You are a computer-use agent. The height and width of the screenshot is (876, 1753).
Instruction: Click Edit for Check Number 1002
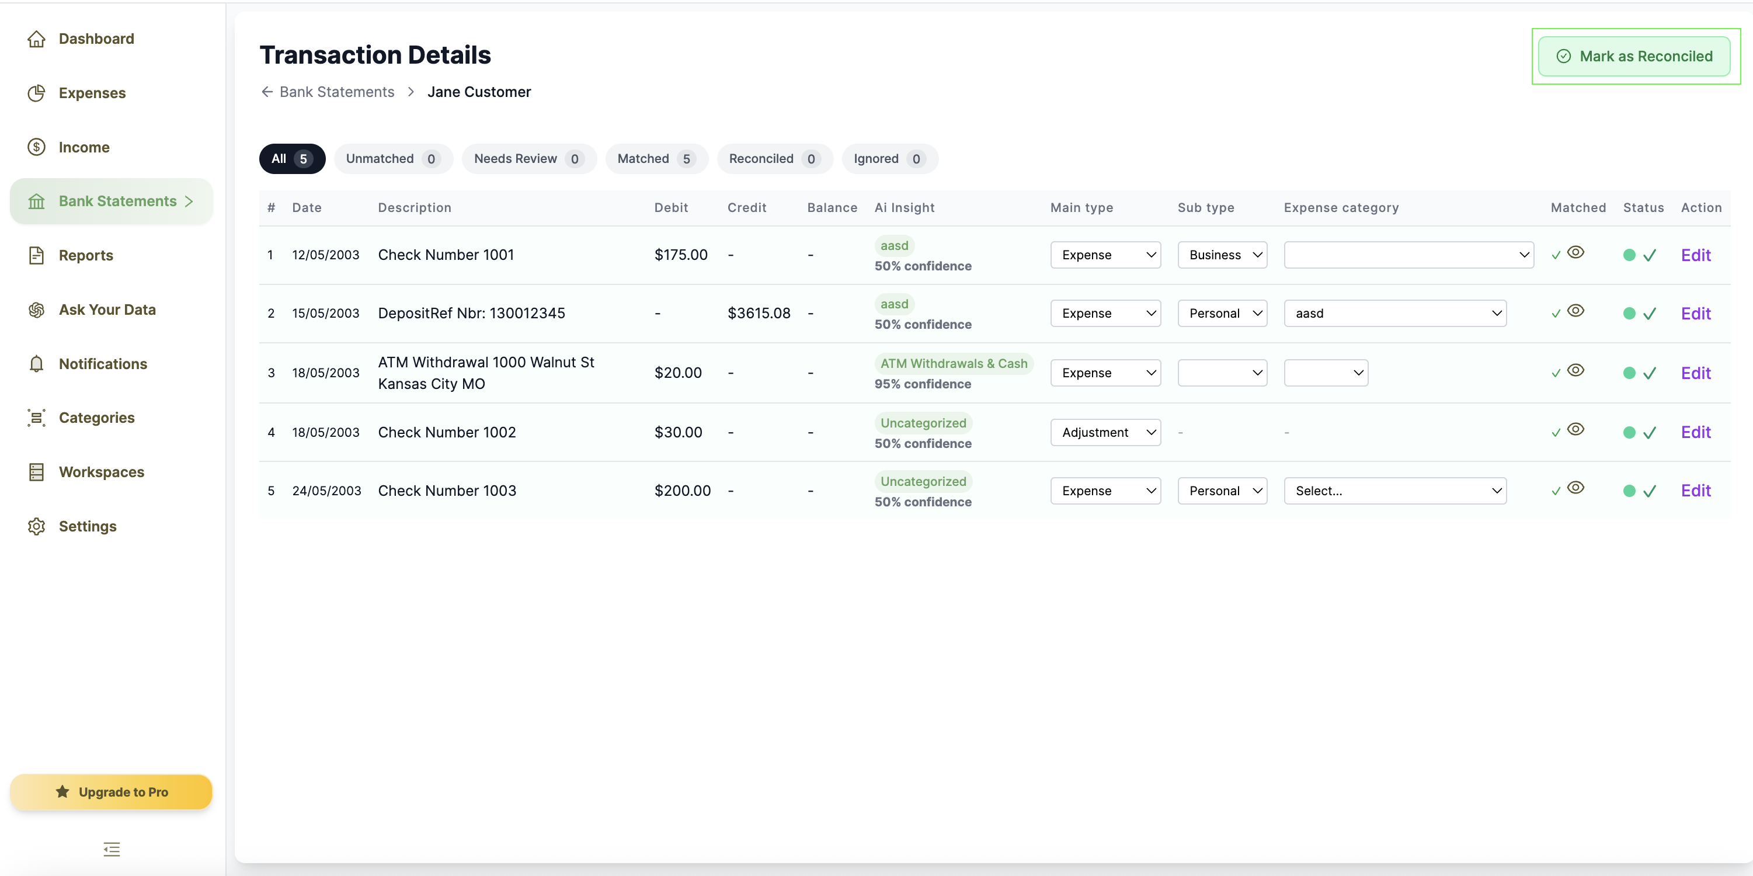click(1695, 432)
